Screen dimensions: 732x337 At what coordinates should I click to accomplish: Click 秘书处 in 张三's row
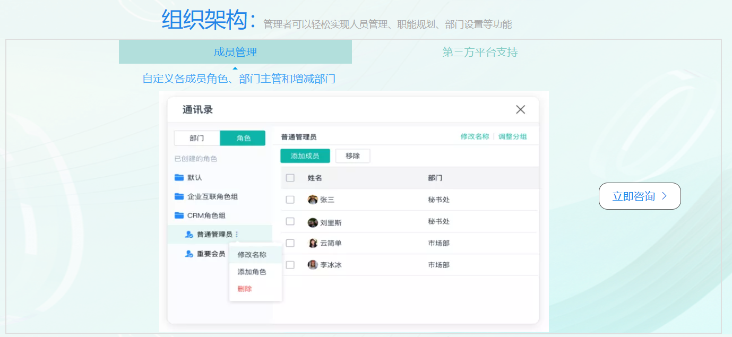[x=439, y=200]
